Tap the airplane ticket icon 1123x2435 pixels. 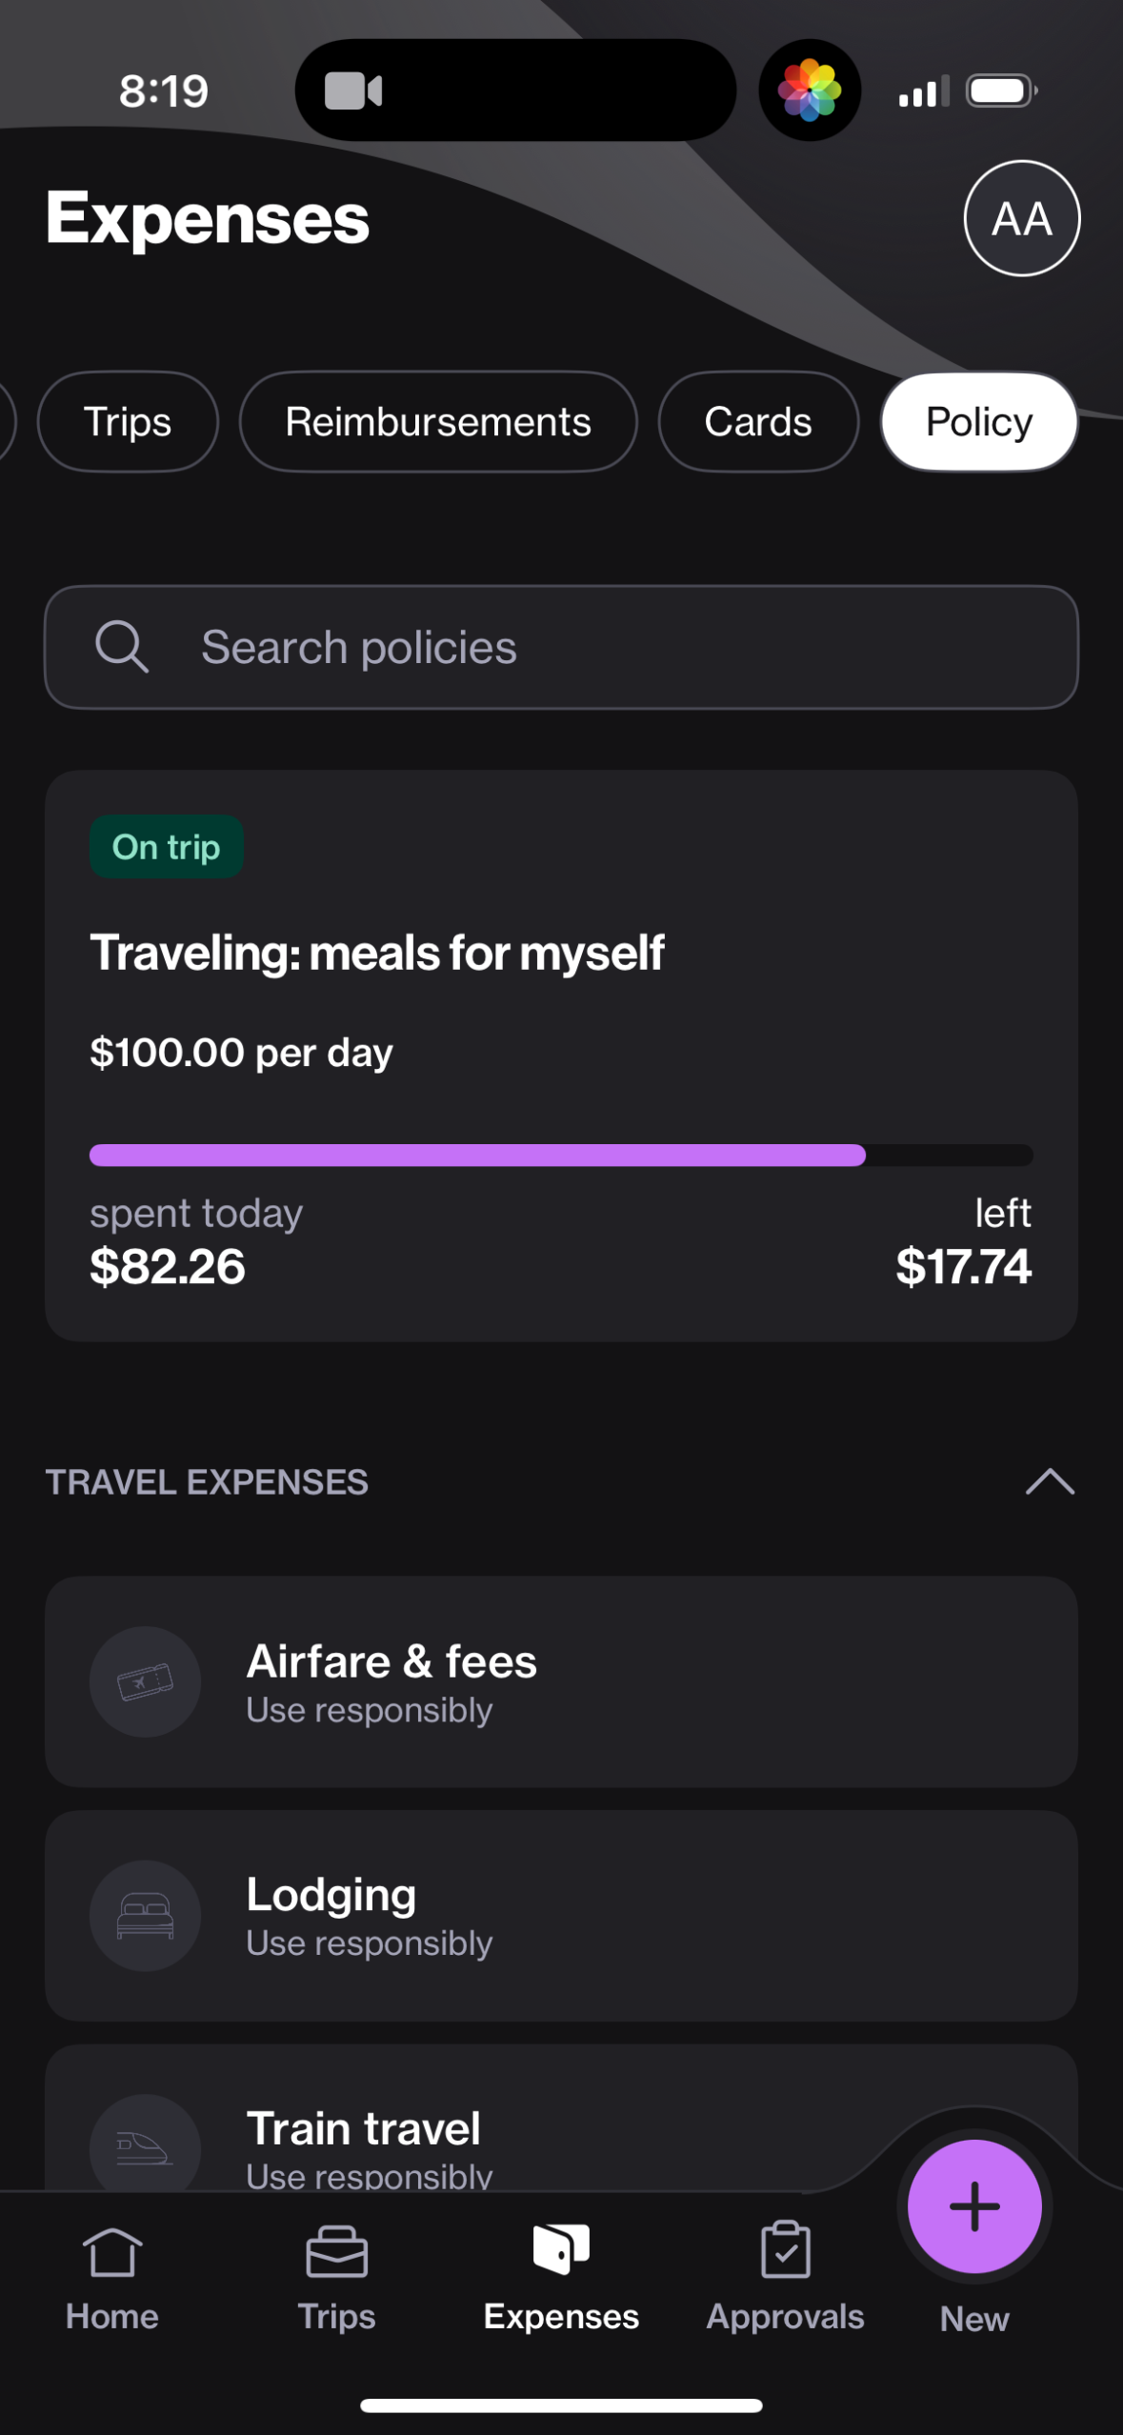tap(145, 1681)
